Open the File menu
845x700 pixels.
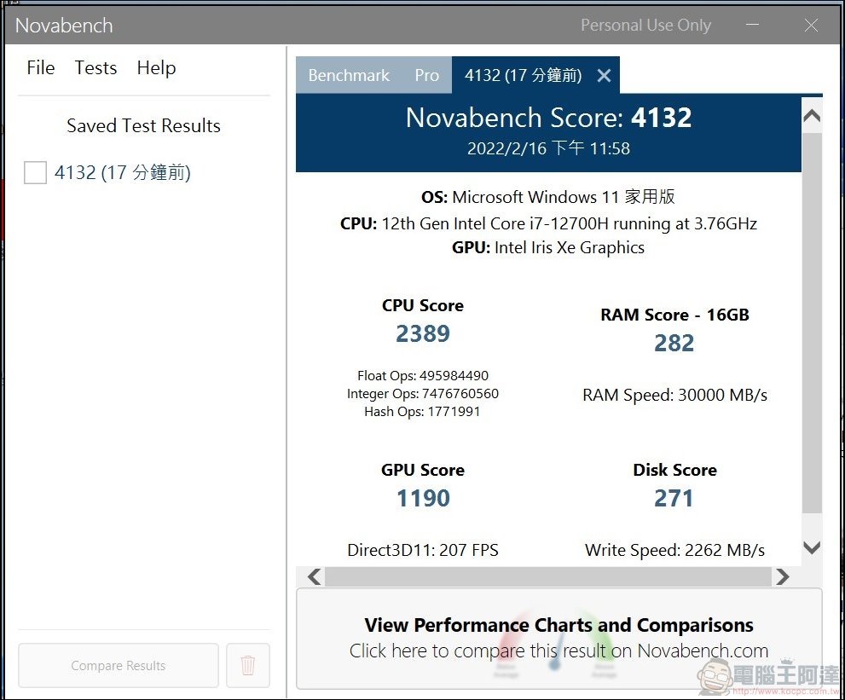[x=40, y=68]
